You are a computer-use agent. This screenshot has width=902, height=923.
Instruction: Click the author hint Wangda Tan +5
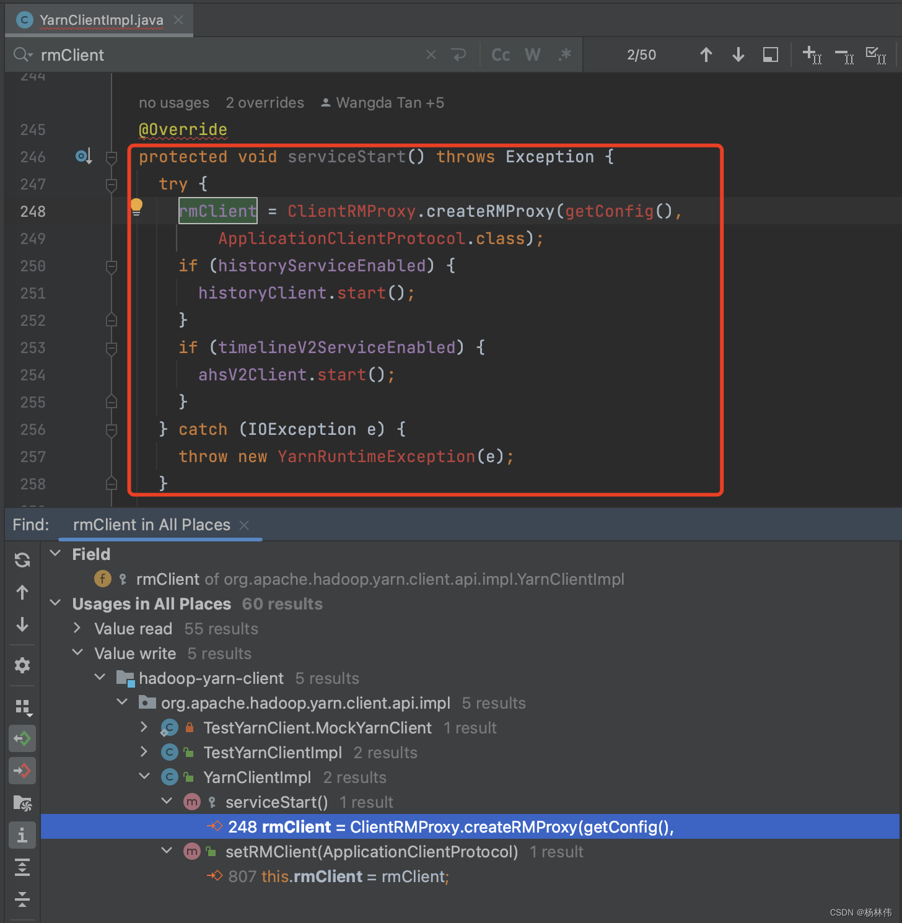tap(382, 103)
